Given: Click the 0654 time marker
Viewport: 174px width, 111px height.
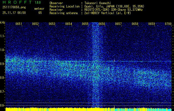Looking at the screenshot, I should [69, 24].
